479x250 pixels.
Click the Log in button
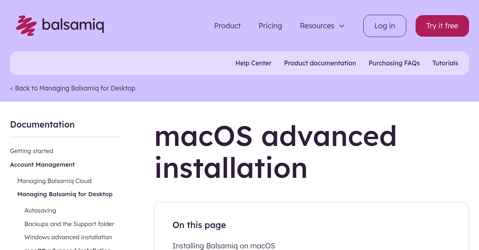pyautogui.click(x=384, y=26)
